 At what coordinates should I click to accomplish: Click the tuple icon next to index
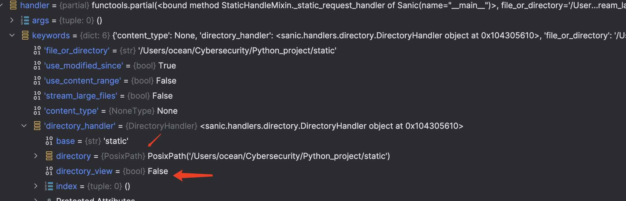49,186
